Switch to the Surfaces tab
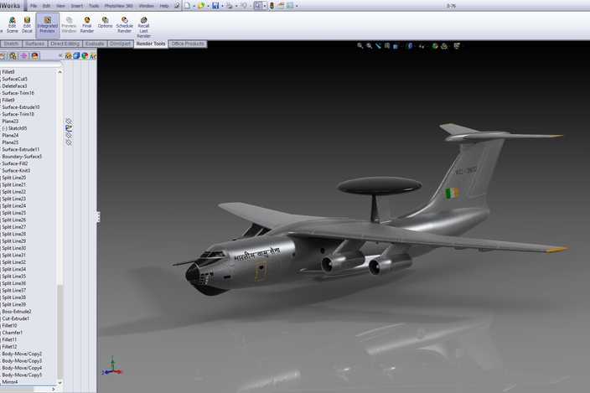This screenshot has width=590, height=393. 34,44
